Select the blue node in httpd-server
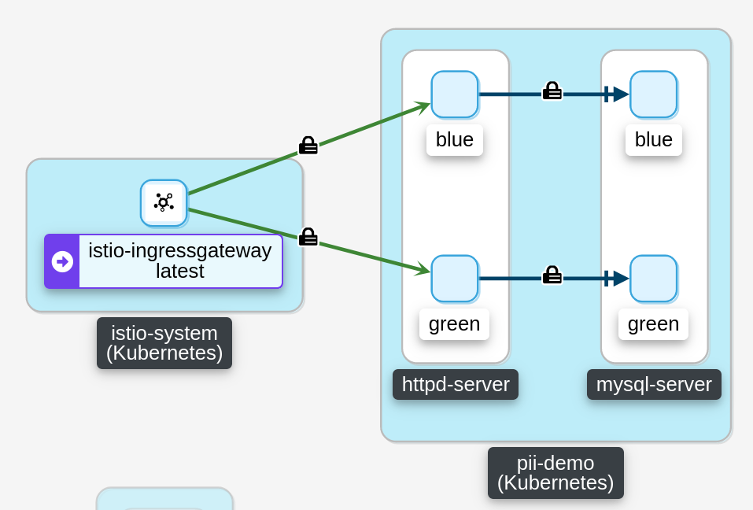This screenshot has height=510, width=753. click(455, 94)
